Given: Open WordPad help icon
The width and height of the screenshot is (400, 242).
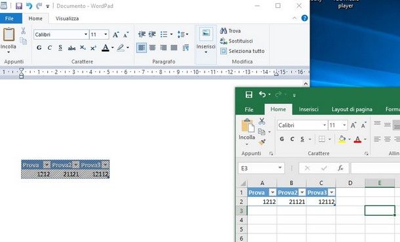Looking at the screenshot, I should click(x=304, y=18).
